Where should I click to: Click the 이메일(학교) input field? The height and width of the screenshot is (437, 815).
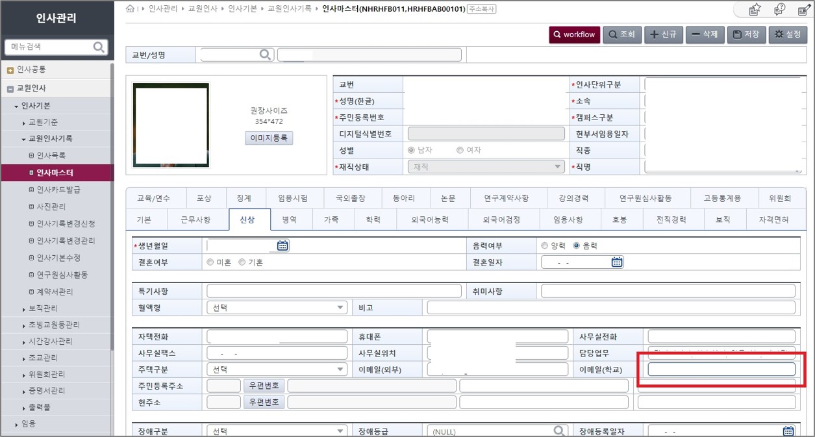pos(721,369)
